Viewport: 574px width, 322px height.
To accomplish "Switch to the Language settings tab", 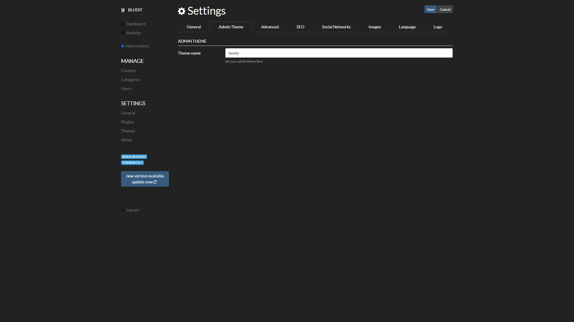I will coord(407,27).
